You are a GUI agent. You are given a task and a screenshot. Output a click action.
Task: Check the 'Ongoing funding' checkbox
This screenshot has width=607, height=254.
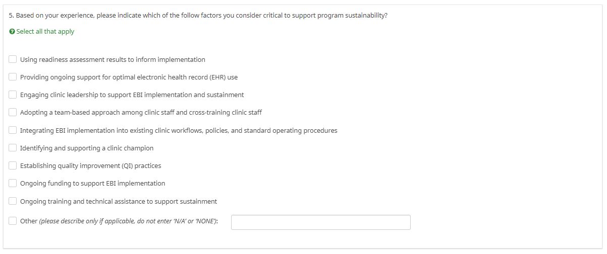pyautogui.click(x=13, y=183)
